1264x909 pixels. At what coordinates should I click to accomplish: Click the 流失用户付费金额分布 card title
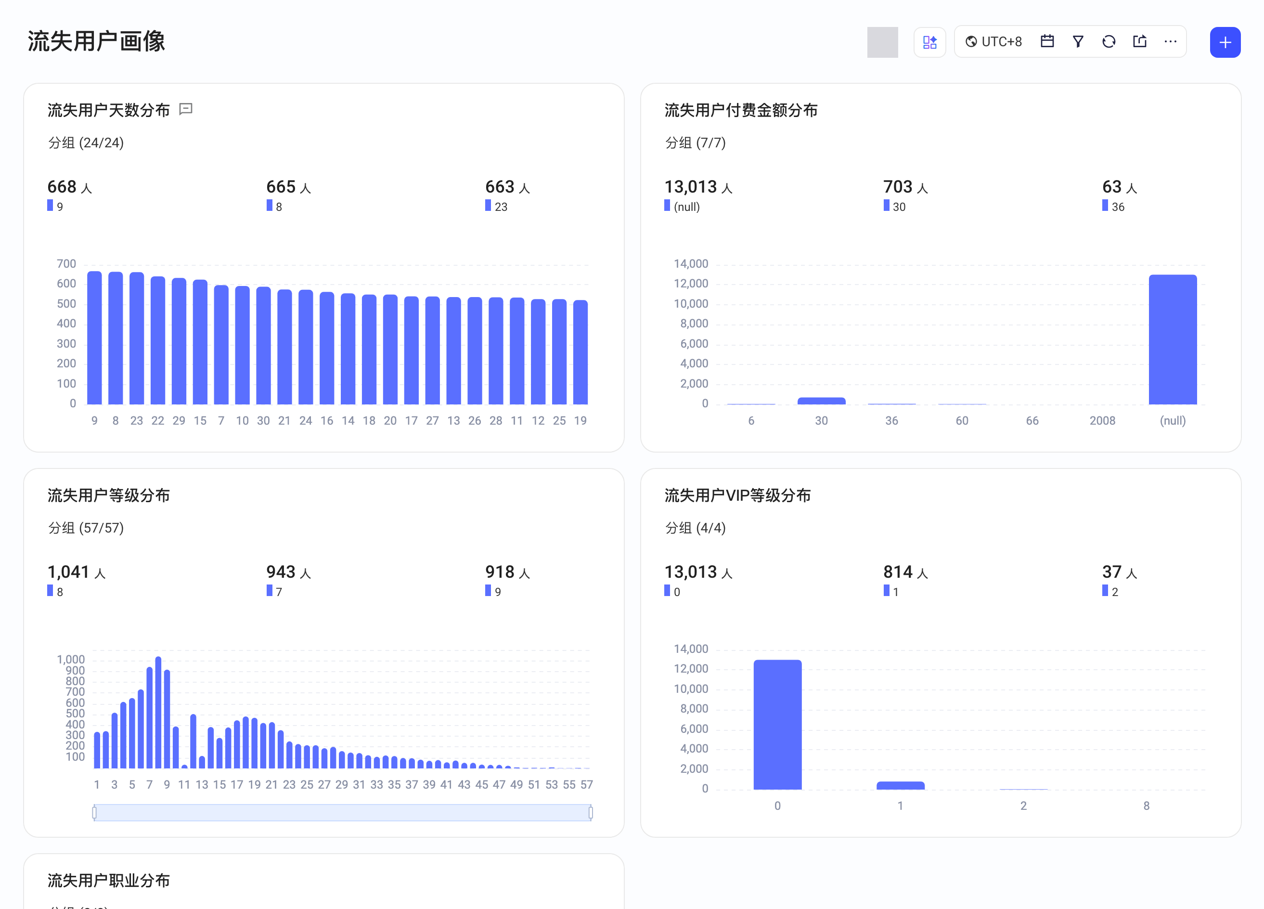(741, 110)
